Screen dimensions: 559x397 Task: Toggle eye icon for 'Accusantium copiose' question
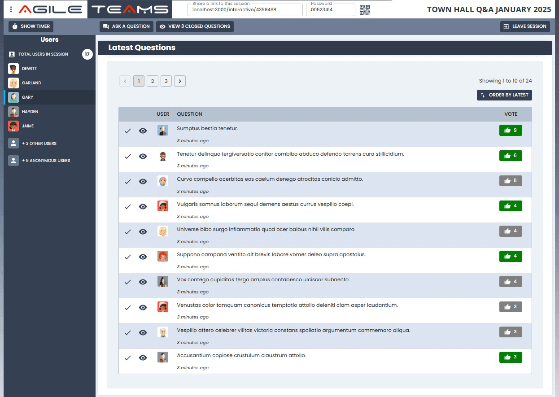[x=143, y=358]
